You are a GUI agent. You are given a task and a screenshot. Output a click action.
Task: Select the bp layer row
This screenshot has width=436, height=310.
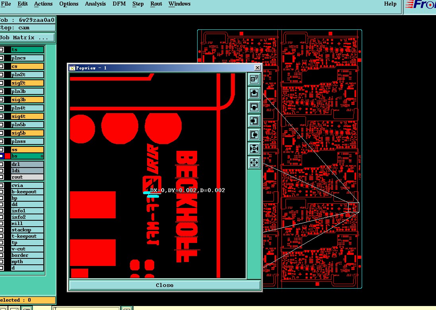[27, 198]
